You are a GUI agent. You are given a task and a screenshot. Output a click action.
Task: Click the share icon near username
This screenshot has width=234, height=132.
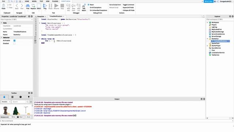pos(218,1)
